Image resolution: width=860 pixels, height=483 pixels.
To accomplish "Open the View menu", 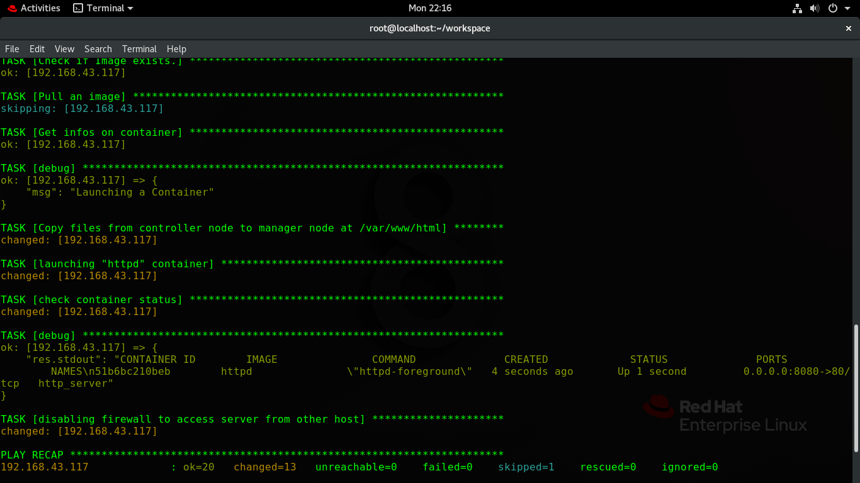I will tap(64, 48).
